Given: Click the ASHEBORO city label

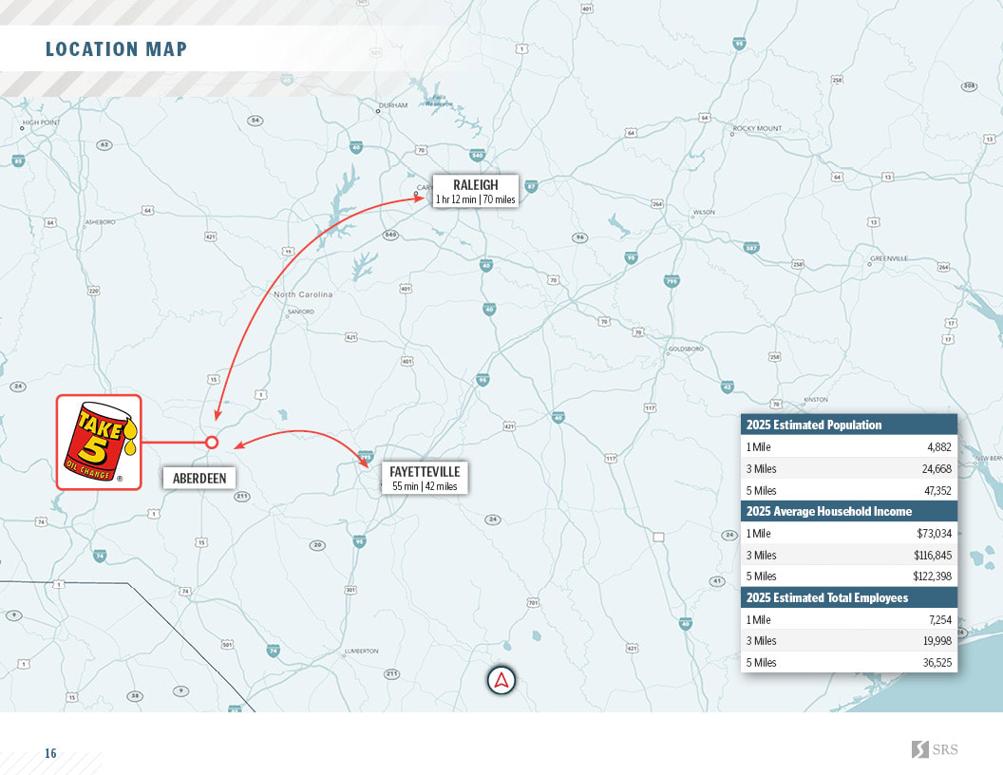Looking at the screenshot, I should [x=100, y=222].
